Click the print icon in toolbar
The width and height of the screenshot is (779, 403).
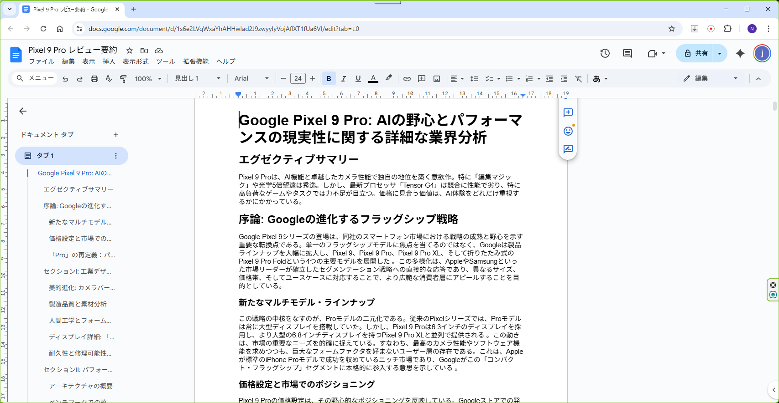click(94, 79)
